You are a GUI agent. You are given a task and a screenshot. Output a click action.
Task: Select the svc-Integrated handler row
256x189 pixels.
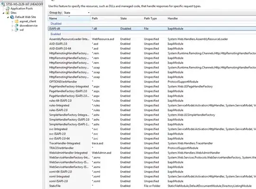pos(152,129)
